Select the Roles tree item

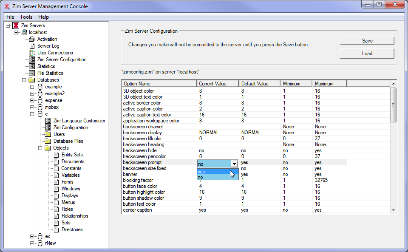point(67,209)
